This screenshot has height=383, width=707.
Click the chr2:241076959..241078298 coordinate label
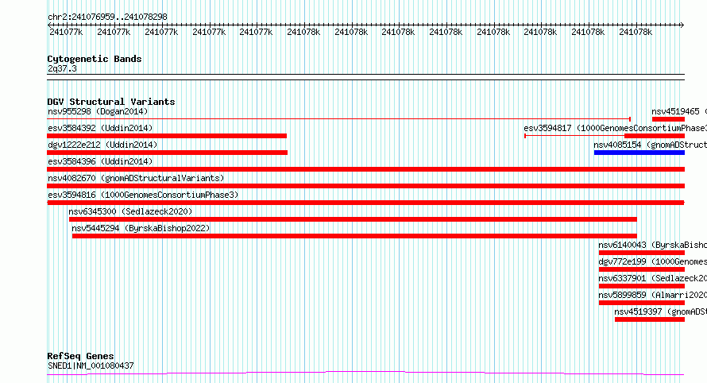(107, 17)
